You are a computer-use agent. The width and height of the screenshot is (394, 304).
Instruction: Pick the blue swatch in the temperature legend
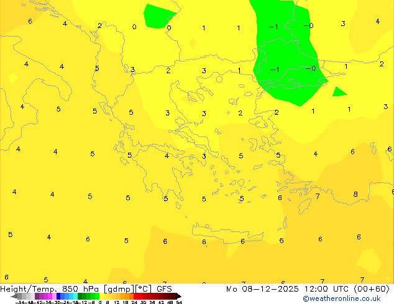(x=61, y=296)
